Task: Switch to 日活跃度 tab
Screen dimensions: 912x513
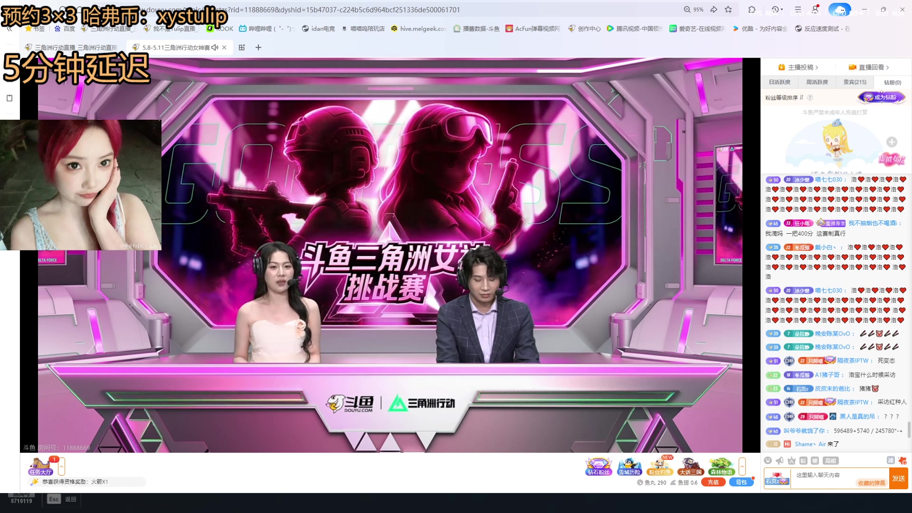Action: [x=779, y=82]
